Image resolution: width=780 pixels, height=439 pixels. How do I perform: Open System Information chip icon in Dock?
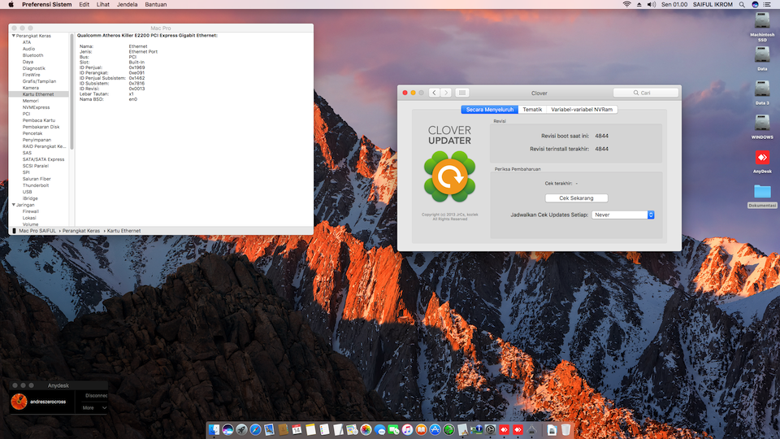point(477,429)
